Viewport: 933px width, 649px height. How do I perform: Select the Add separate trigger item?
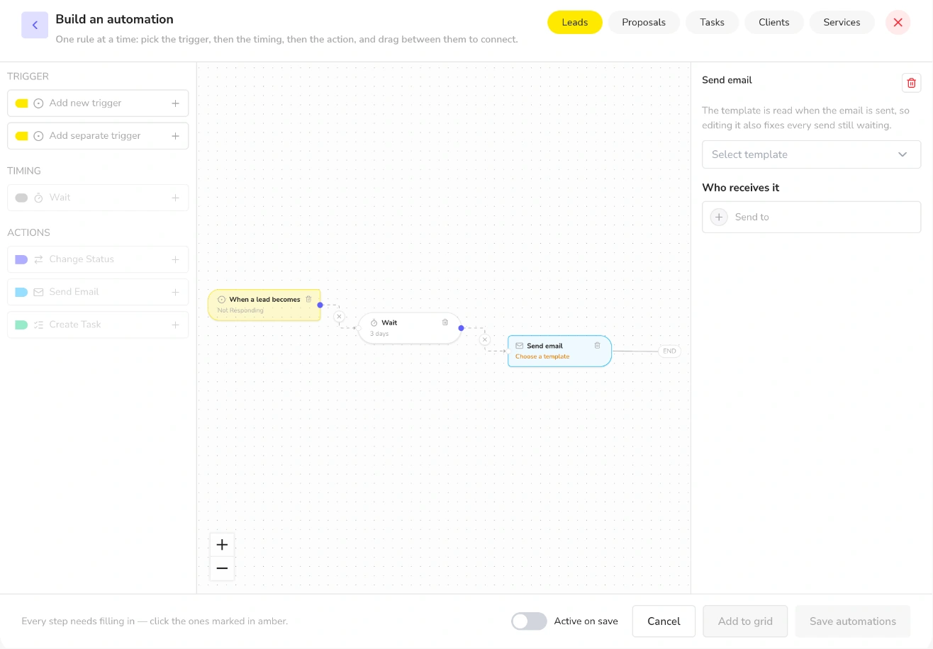98,136
